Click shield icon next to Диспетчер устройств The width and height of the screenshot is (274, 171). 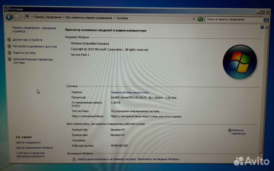[9, 40]
